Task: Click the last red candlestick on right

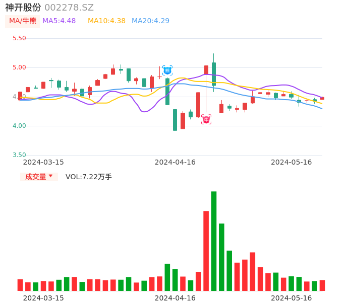Action: (x=322, y=99)
